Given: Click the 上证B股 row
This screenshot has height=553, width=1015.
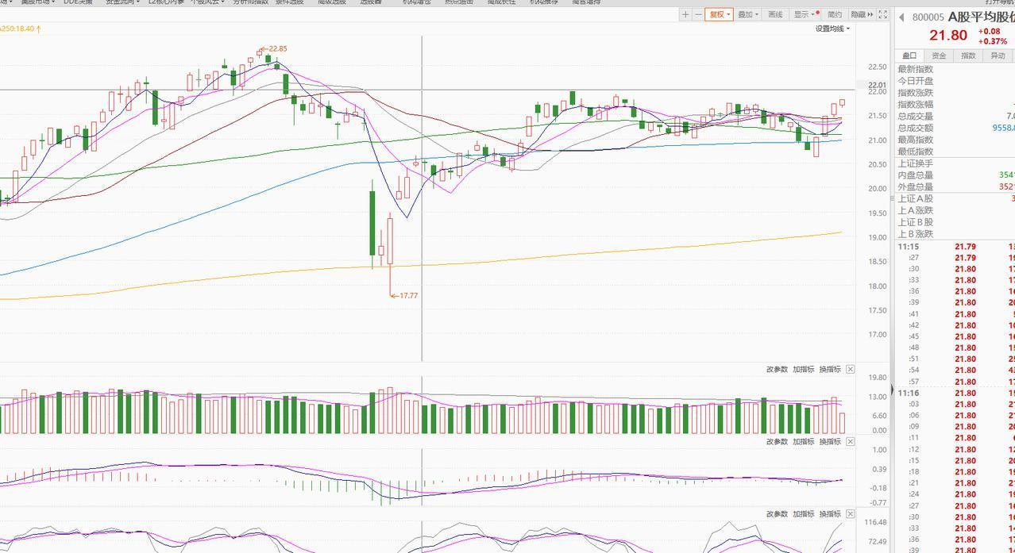Looking at the screenshot, I should pos(955,222).
